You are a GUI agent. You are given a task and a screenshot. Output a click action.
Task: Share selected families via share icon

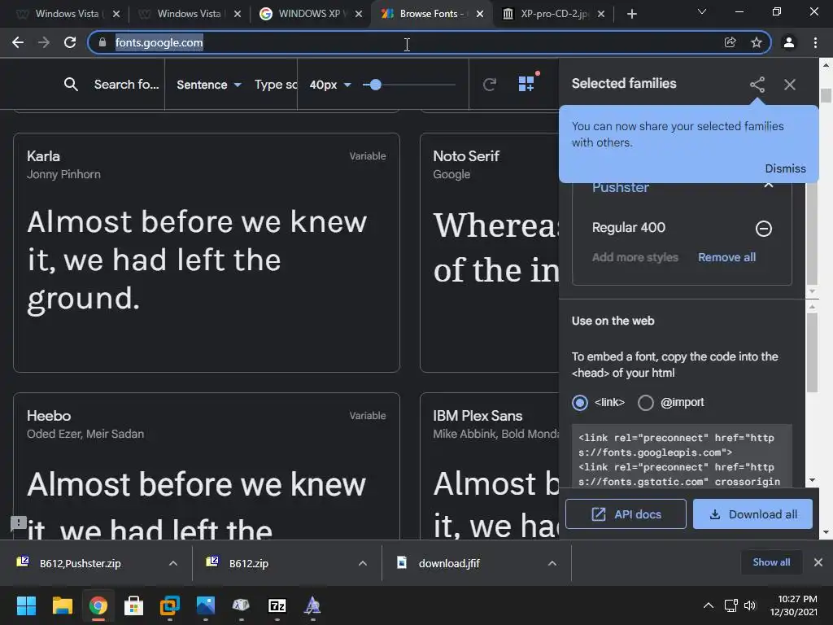click(757, 85)
